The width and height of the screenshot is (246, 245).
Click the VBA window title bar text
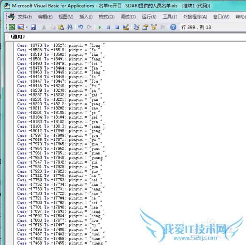111,6
